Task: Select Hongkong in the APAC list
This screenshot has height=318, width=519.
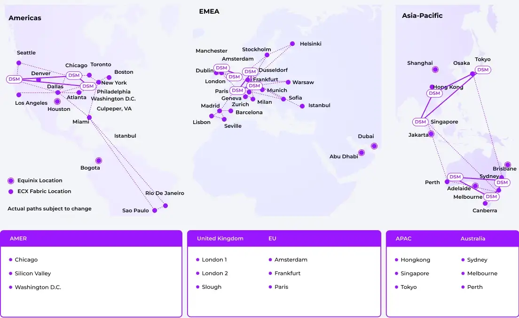Action: [415, 260]
